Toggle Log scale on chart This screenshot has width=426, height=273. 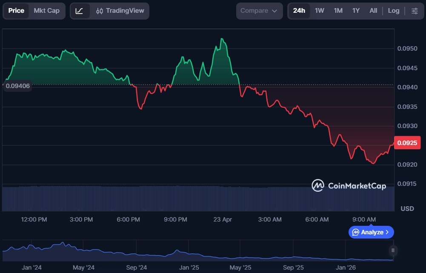[394, 11]
